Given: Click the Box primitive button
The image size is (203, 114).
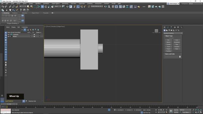Looking at the screenshot, I should 168,40.
